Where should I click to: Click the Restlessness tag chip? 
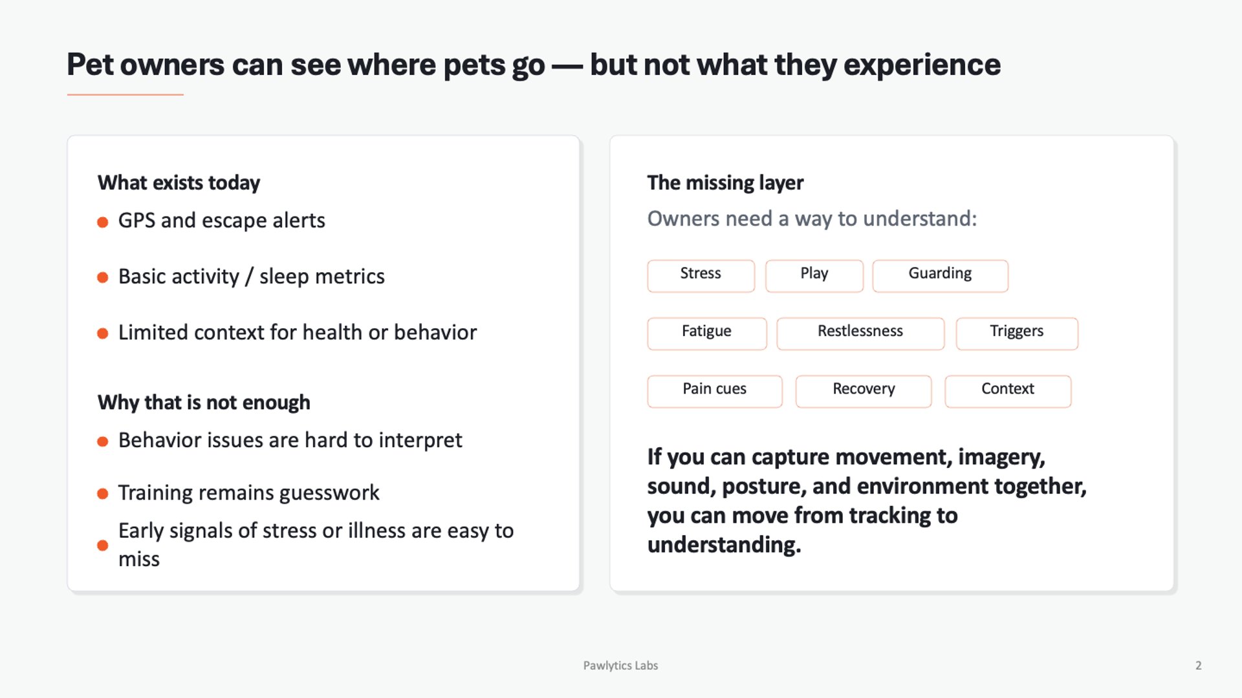(x=860, y=333)
